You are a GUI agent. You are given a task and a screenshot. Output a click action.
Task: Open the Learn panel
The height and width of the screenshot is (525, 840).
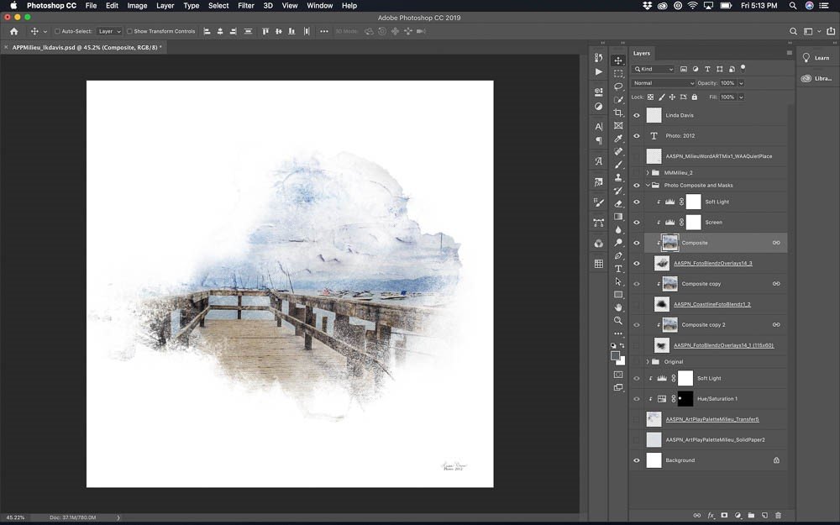click(816, 58)
